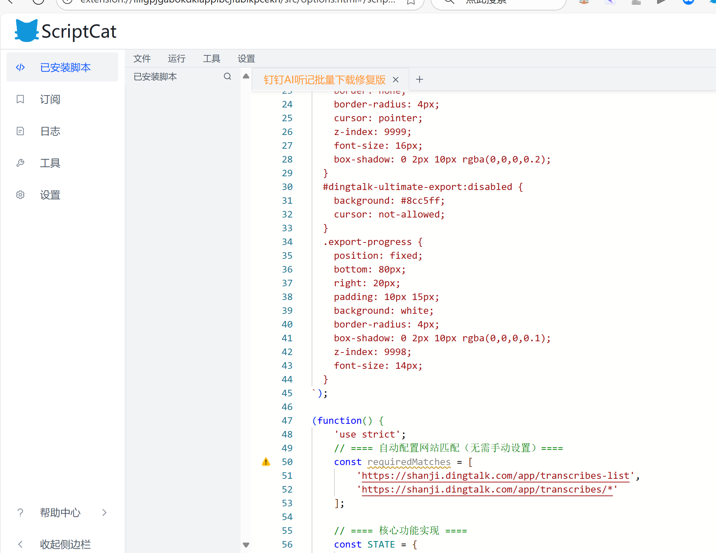Close the 钉钉AI听记批量下载修复版 tab
Screen dimensions: 716x553
click(x=396, y=80)
